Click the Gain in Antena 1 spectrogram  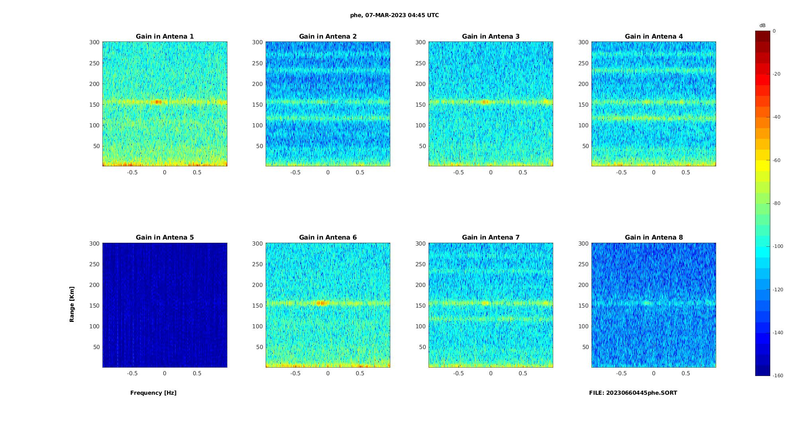coord(165,104)
